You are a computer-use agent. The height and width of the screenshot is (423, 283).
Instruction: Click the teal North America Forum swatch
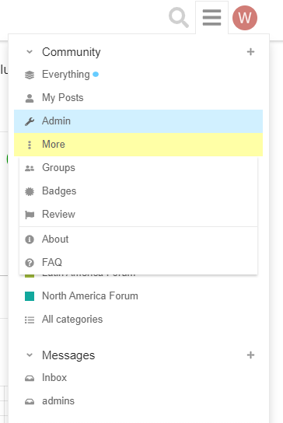[30, 296]
